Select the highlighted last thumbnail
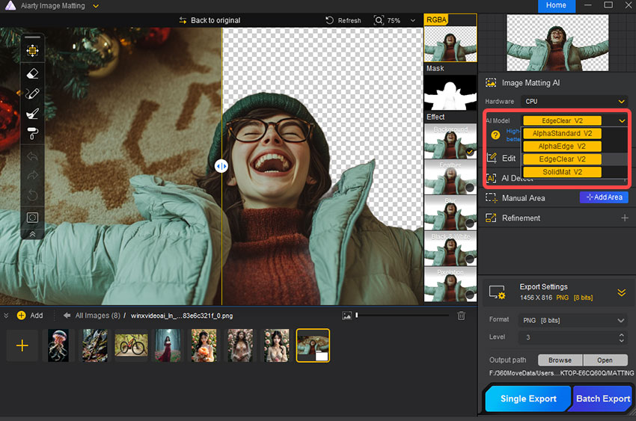 click(313, 345)
